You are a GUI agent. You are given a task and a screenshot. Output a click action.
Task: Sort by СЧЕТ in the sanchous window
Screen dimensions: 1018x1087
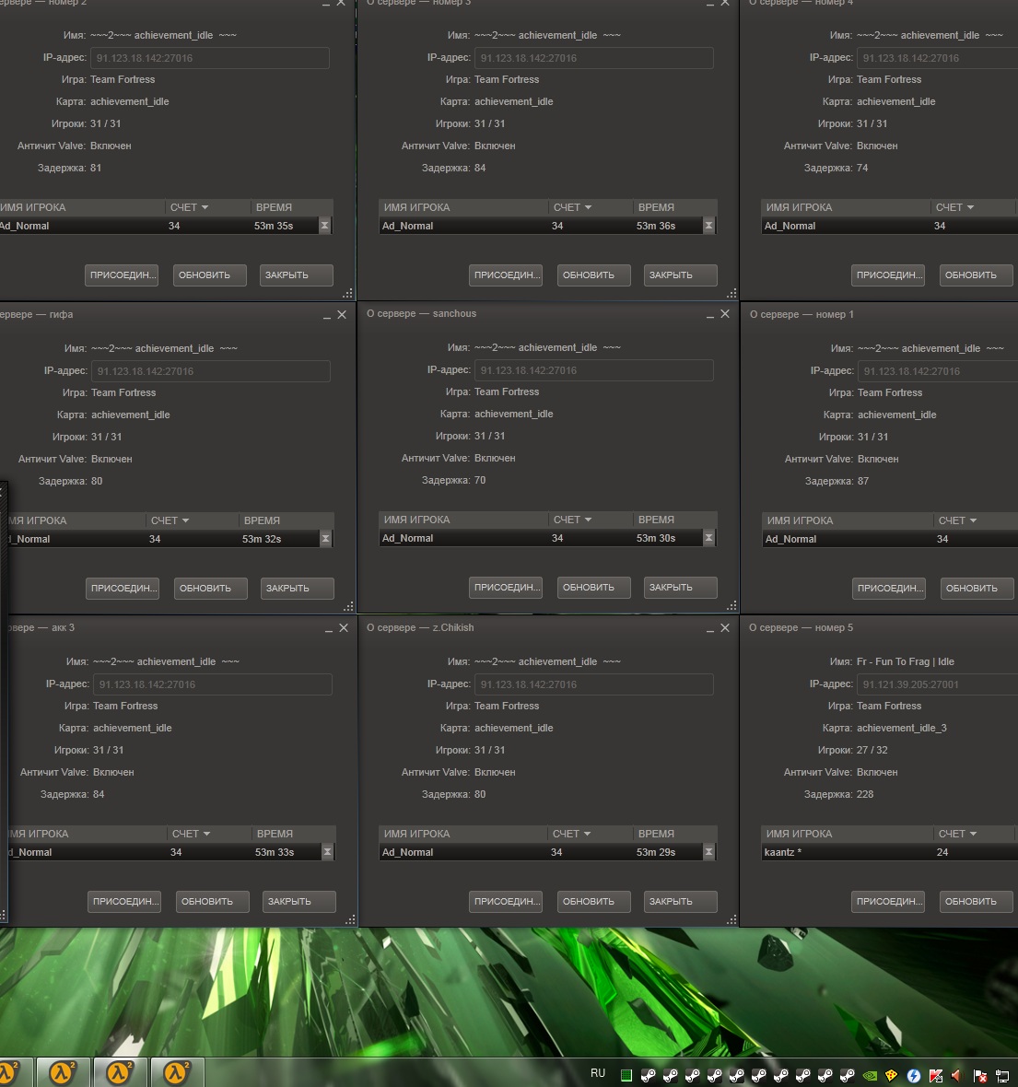591,520
